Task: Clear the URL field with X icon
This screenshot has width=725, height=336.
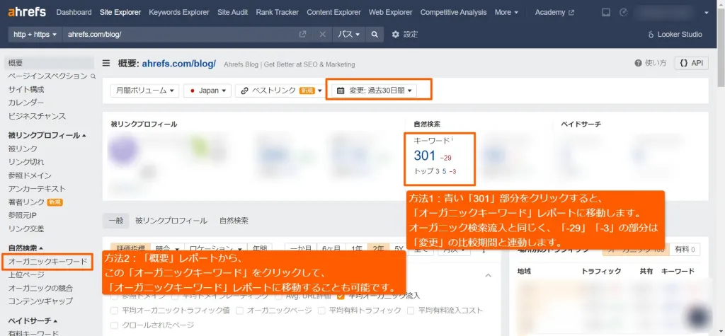Action: [322, 34]
